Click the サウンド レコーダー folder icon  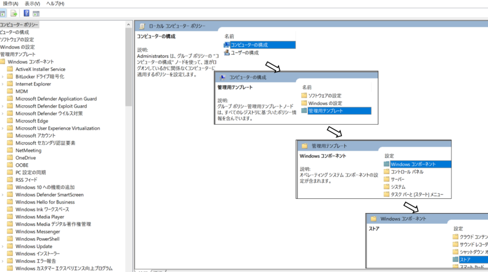456,244
